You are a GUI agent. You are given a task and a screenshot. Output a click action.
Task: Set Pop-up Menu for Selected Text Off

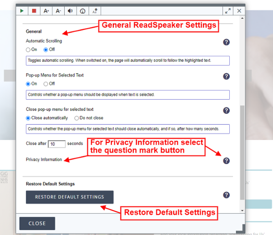(x=45, y=84)
